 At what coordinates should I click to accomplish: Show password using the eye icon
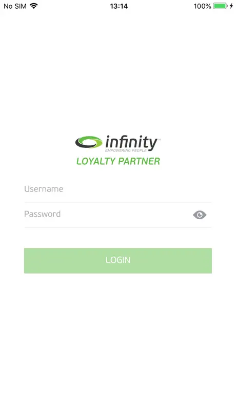coord(200,215)
